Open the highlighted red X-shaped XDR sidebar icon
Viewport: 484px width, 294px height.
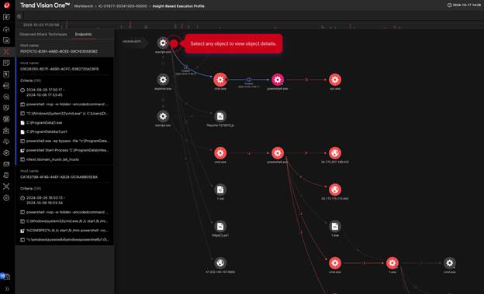click(6, 52)
